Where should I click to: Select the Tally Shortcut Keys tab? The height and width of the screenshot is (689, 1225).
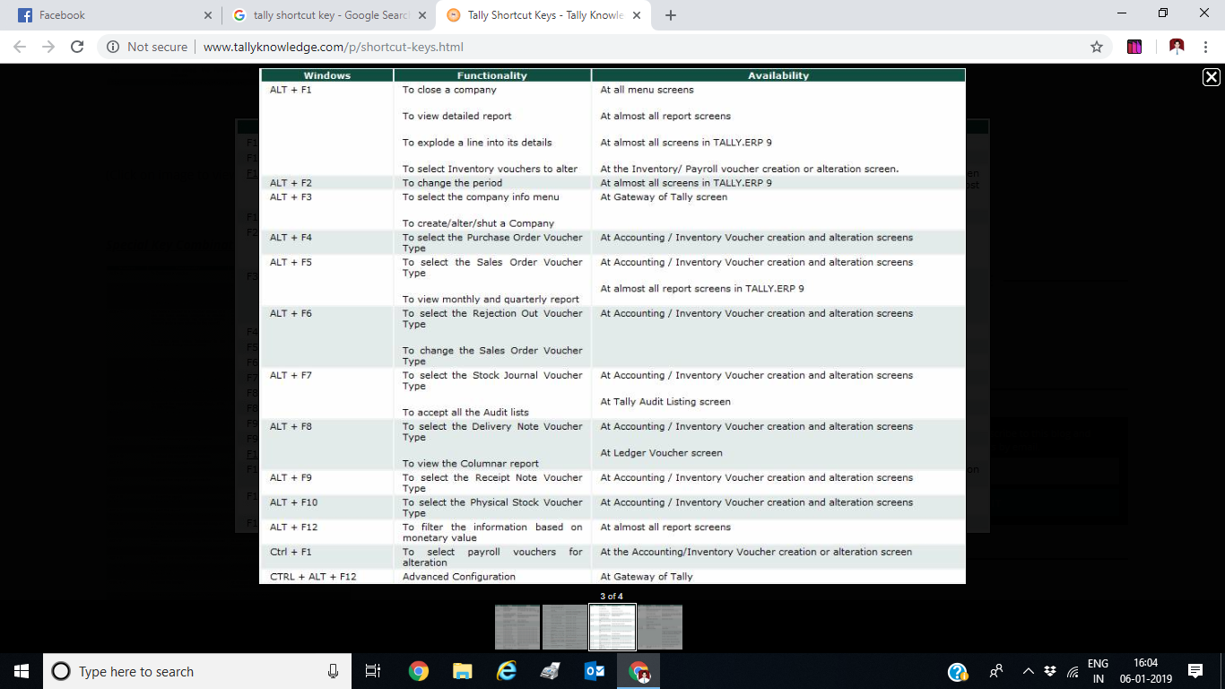[x=543, y=15]
